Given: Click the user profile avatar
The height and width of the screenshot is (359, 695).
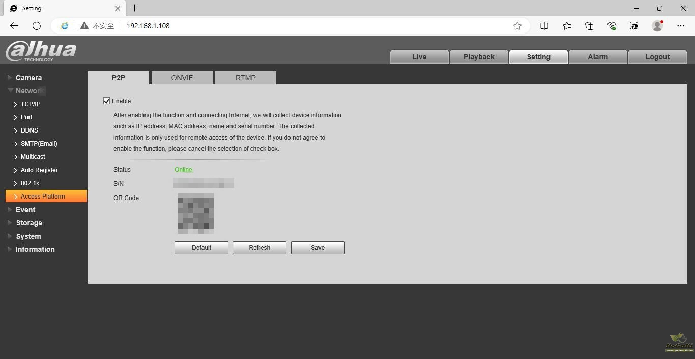Looking at the screenshot, I should [657, 26].
